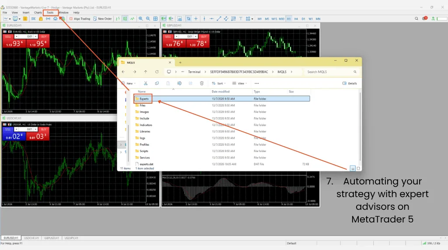Viewport: 448px width, 250px height.
Task: Open the View menu
Action: [x=14, y=13]
